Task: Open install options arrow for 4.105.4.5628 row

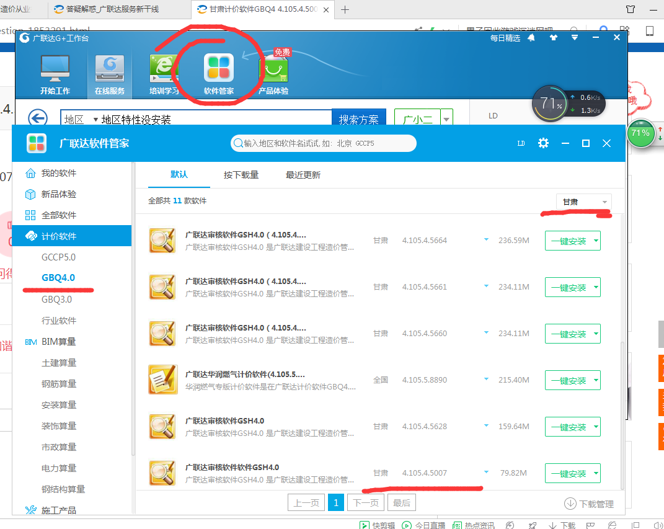Action: pyautogui.click(x=596, y=427)
